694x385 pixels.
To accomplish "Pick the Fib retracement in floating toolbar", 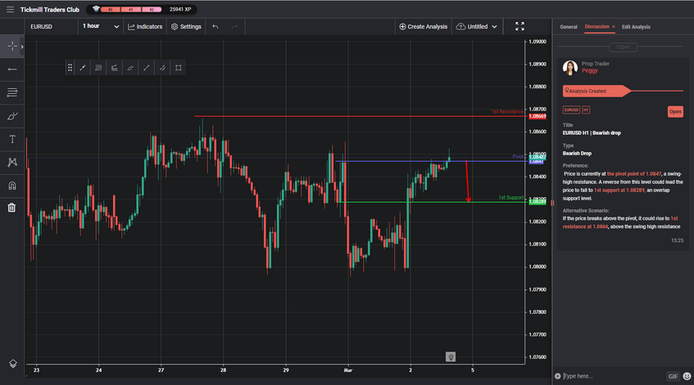I will click(98, 68).
